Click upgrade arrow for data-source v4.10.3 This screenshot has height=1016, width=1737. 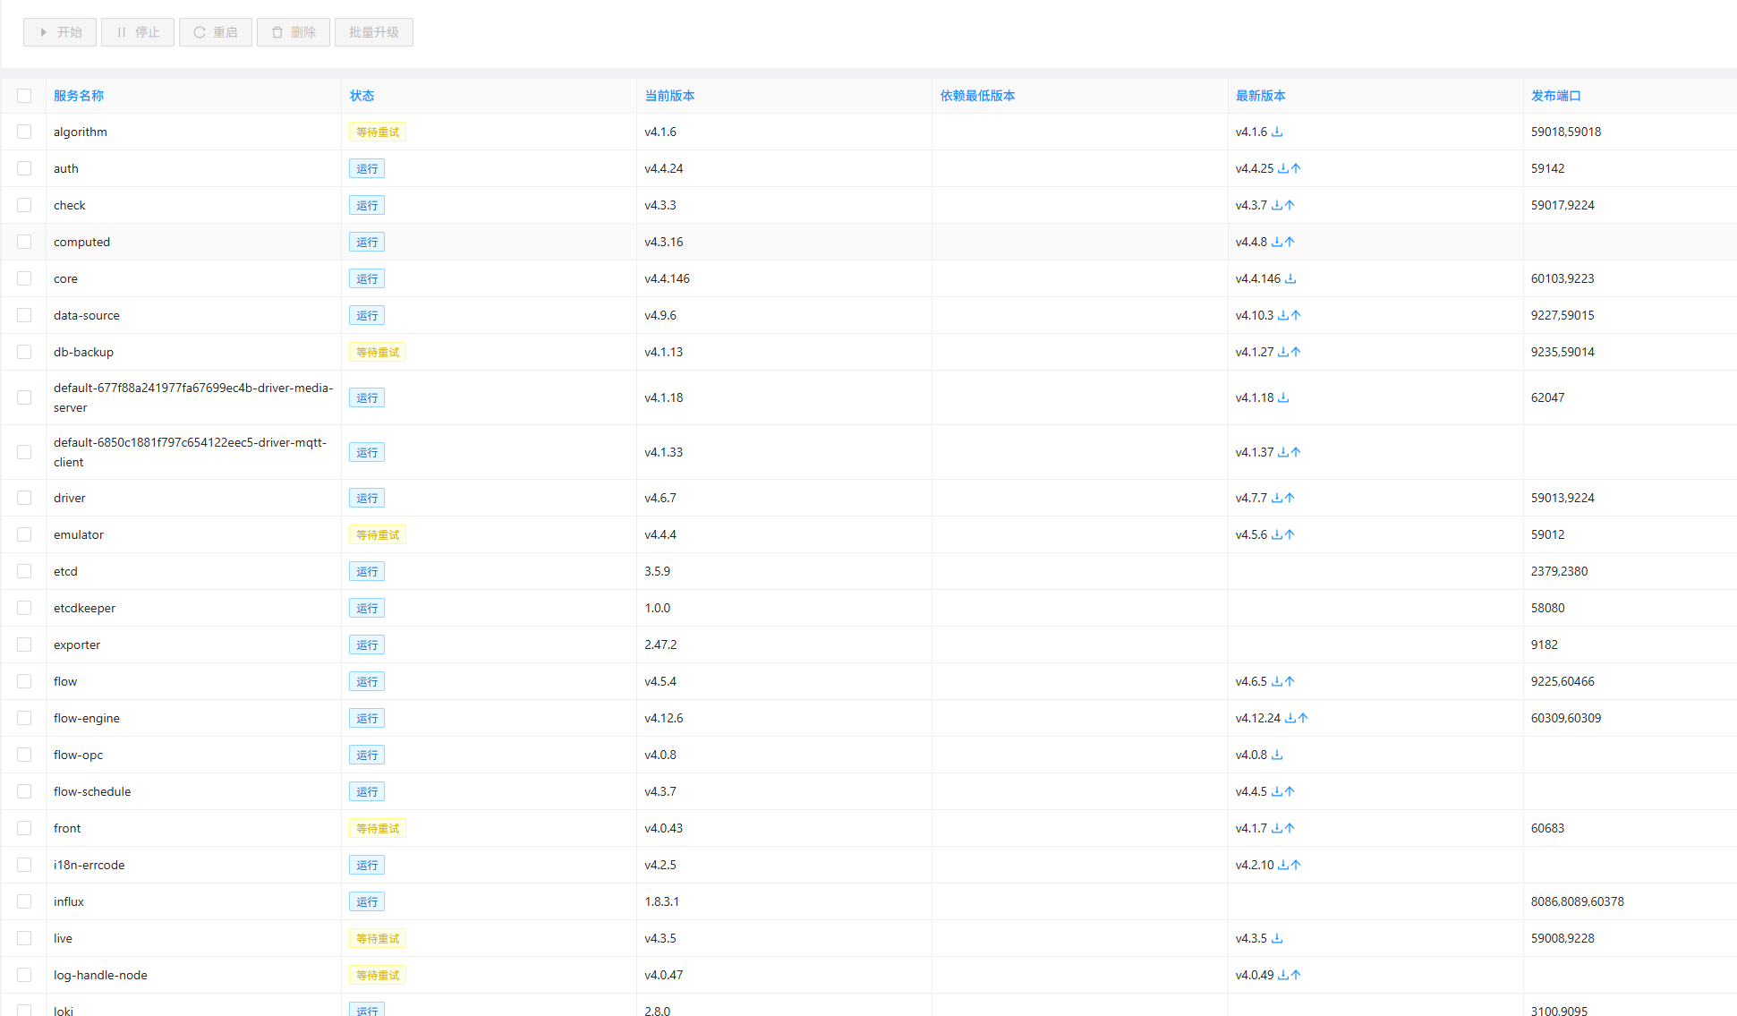pos(1296,315)
